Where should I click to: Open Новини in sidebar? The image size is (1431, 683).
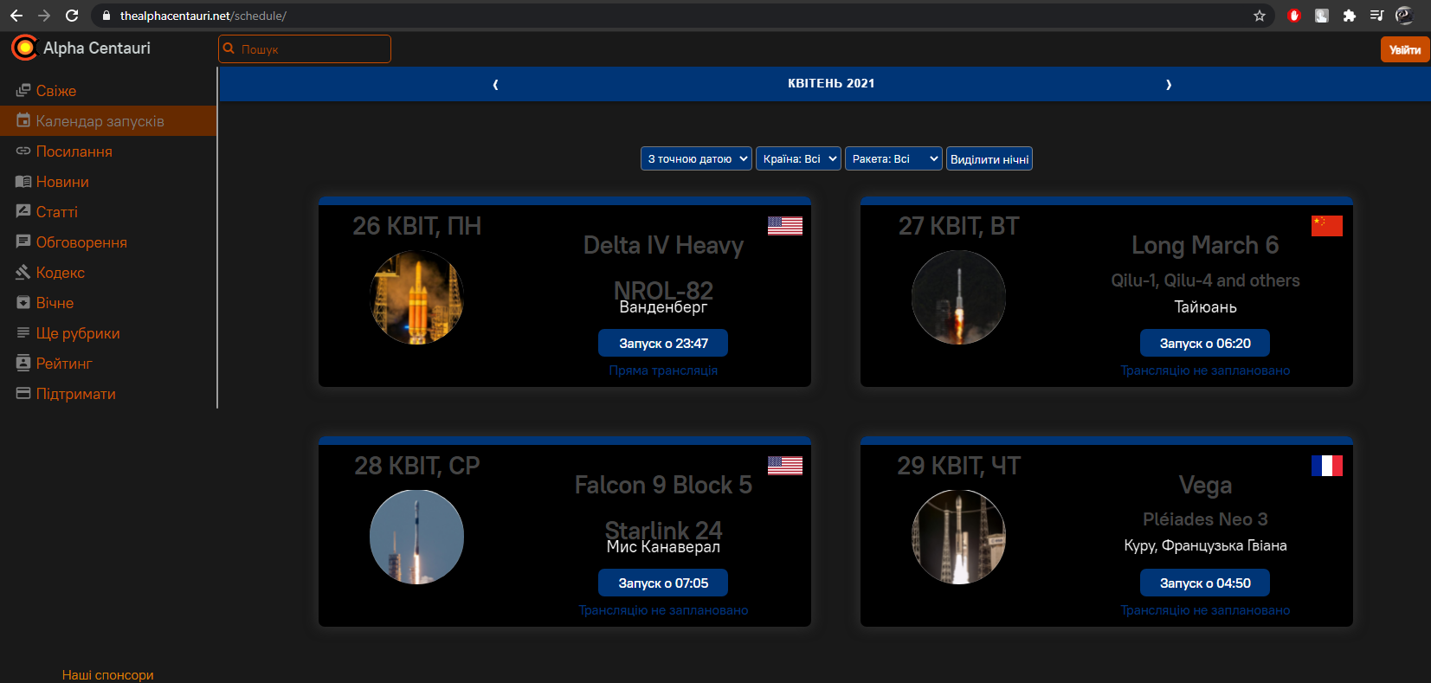click(62, 182)
